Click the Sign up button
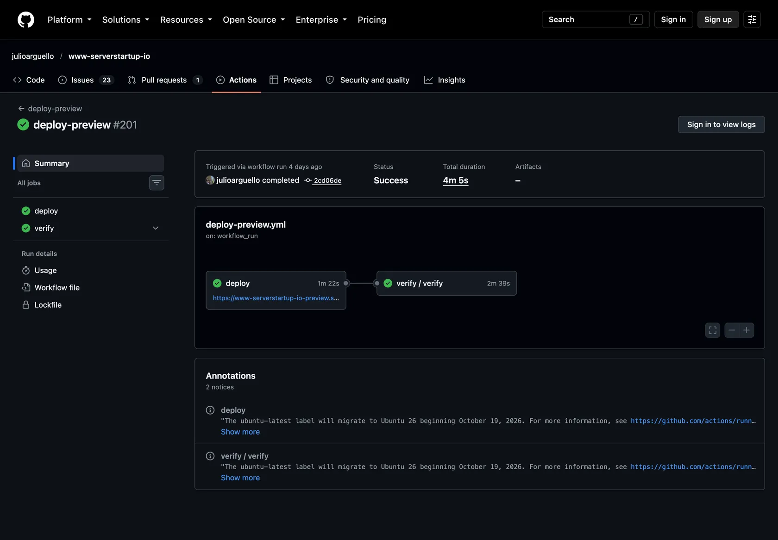778x540 pixels. pos(718,19)
